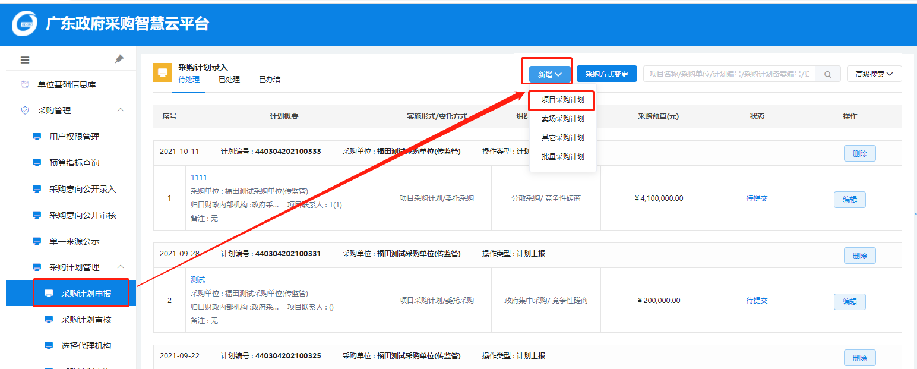Viewport: 917px width, 369px height.
Task: Select 项目采购计划 from the dropdown menu
Action: click(x=562, y=100)
